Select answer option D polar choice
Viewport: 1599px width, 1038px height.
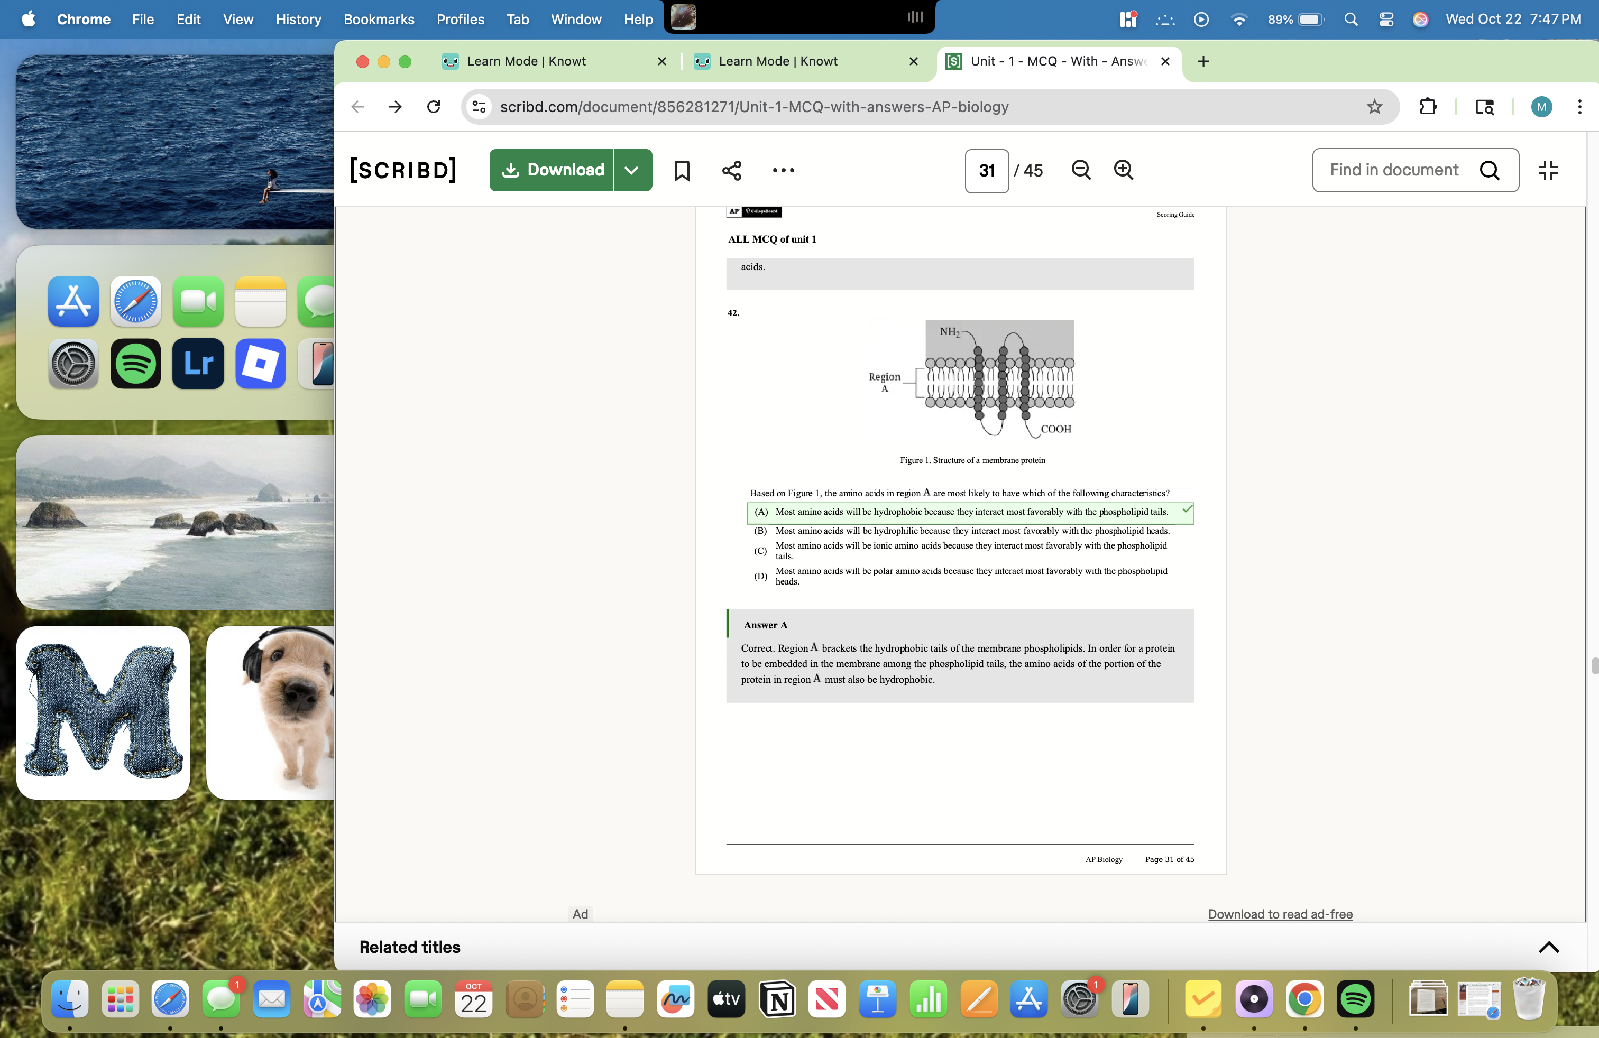tap(971, 576)
